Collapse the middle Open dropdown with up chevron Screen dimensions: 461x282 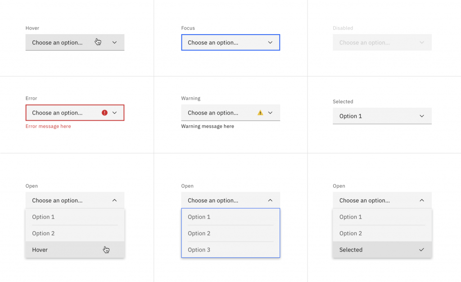(x=270, y=200)
